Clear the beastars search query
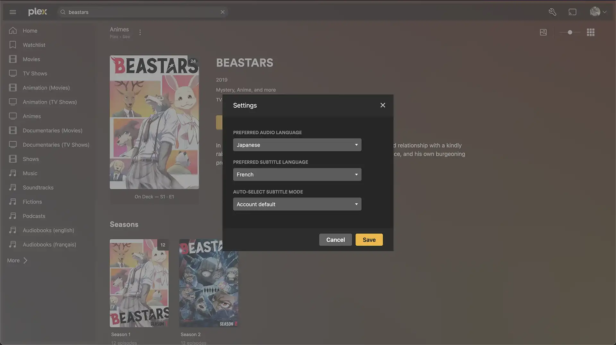 pyautogui.click(x=223, y=12)
